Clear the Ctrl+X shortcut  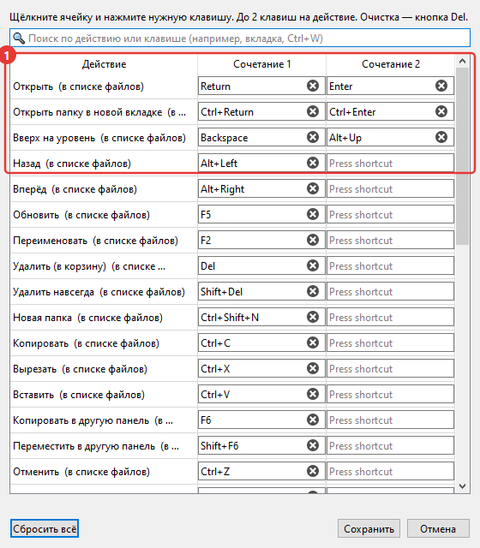(x=313, y=368)
